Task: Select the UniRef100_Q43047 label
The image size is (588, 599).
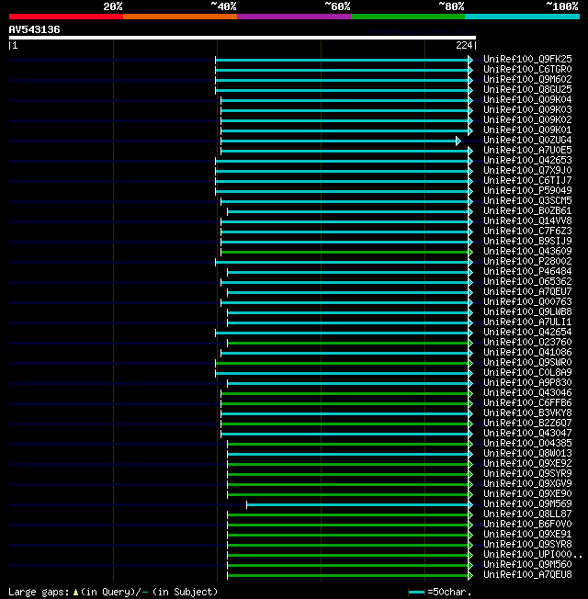Action: 527,434
